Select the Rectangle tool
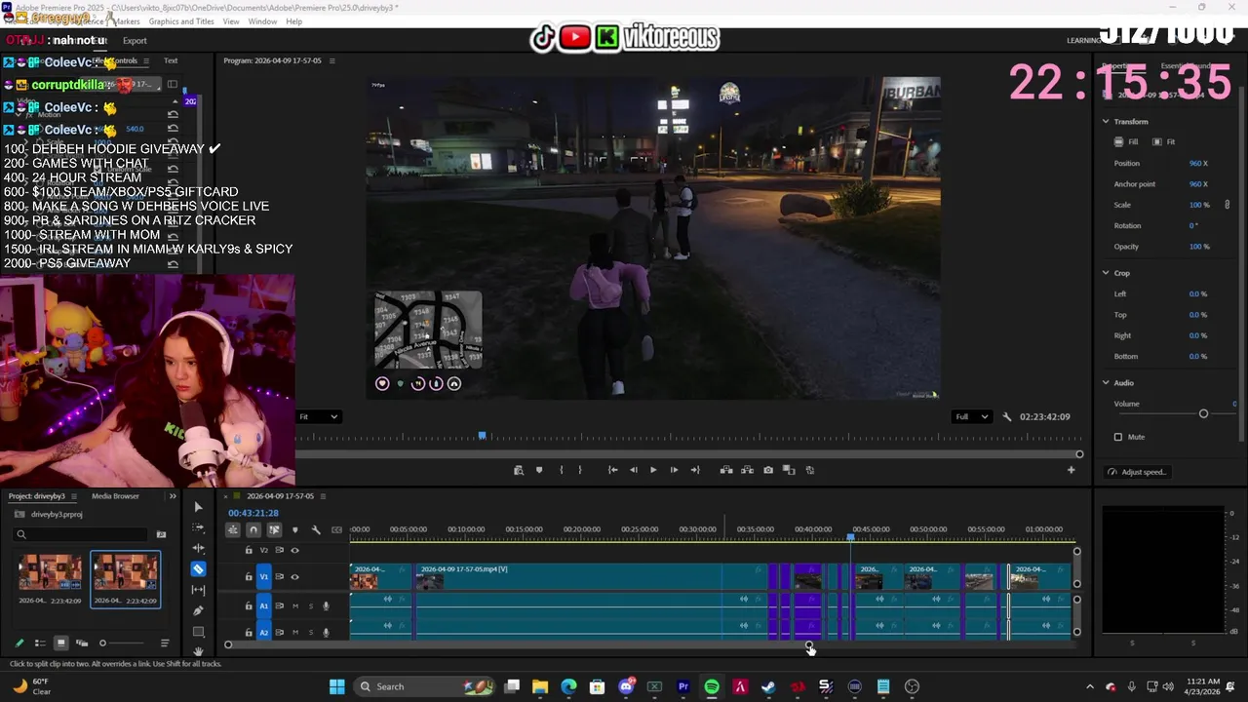The height and width of the screenshot is (702, 1248). [198, 632]
